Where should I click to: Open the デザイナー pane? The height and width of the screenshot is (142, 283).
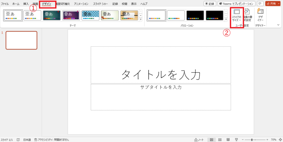(x=260, y=15)
